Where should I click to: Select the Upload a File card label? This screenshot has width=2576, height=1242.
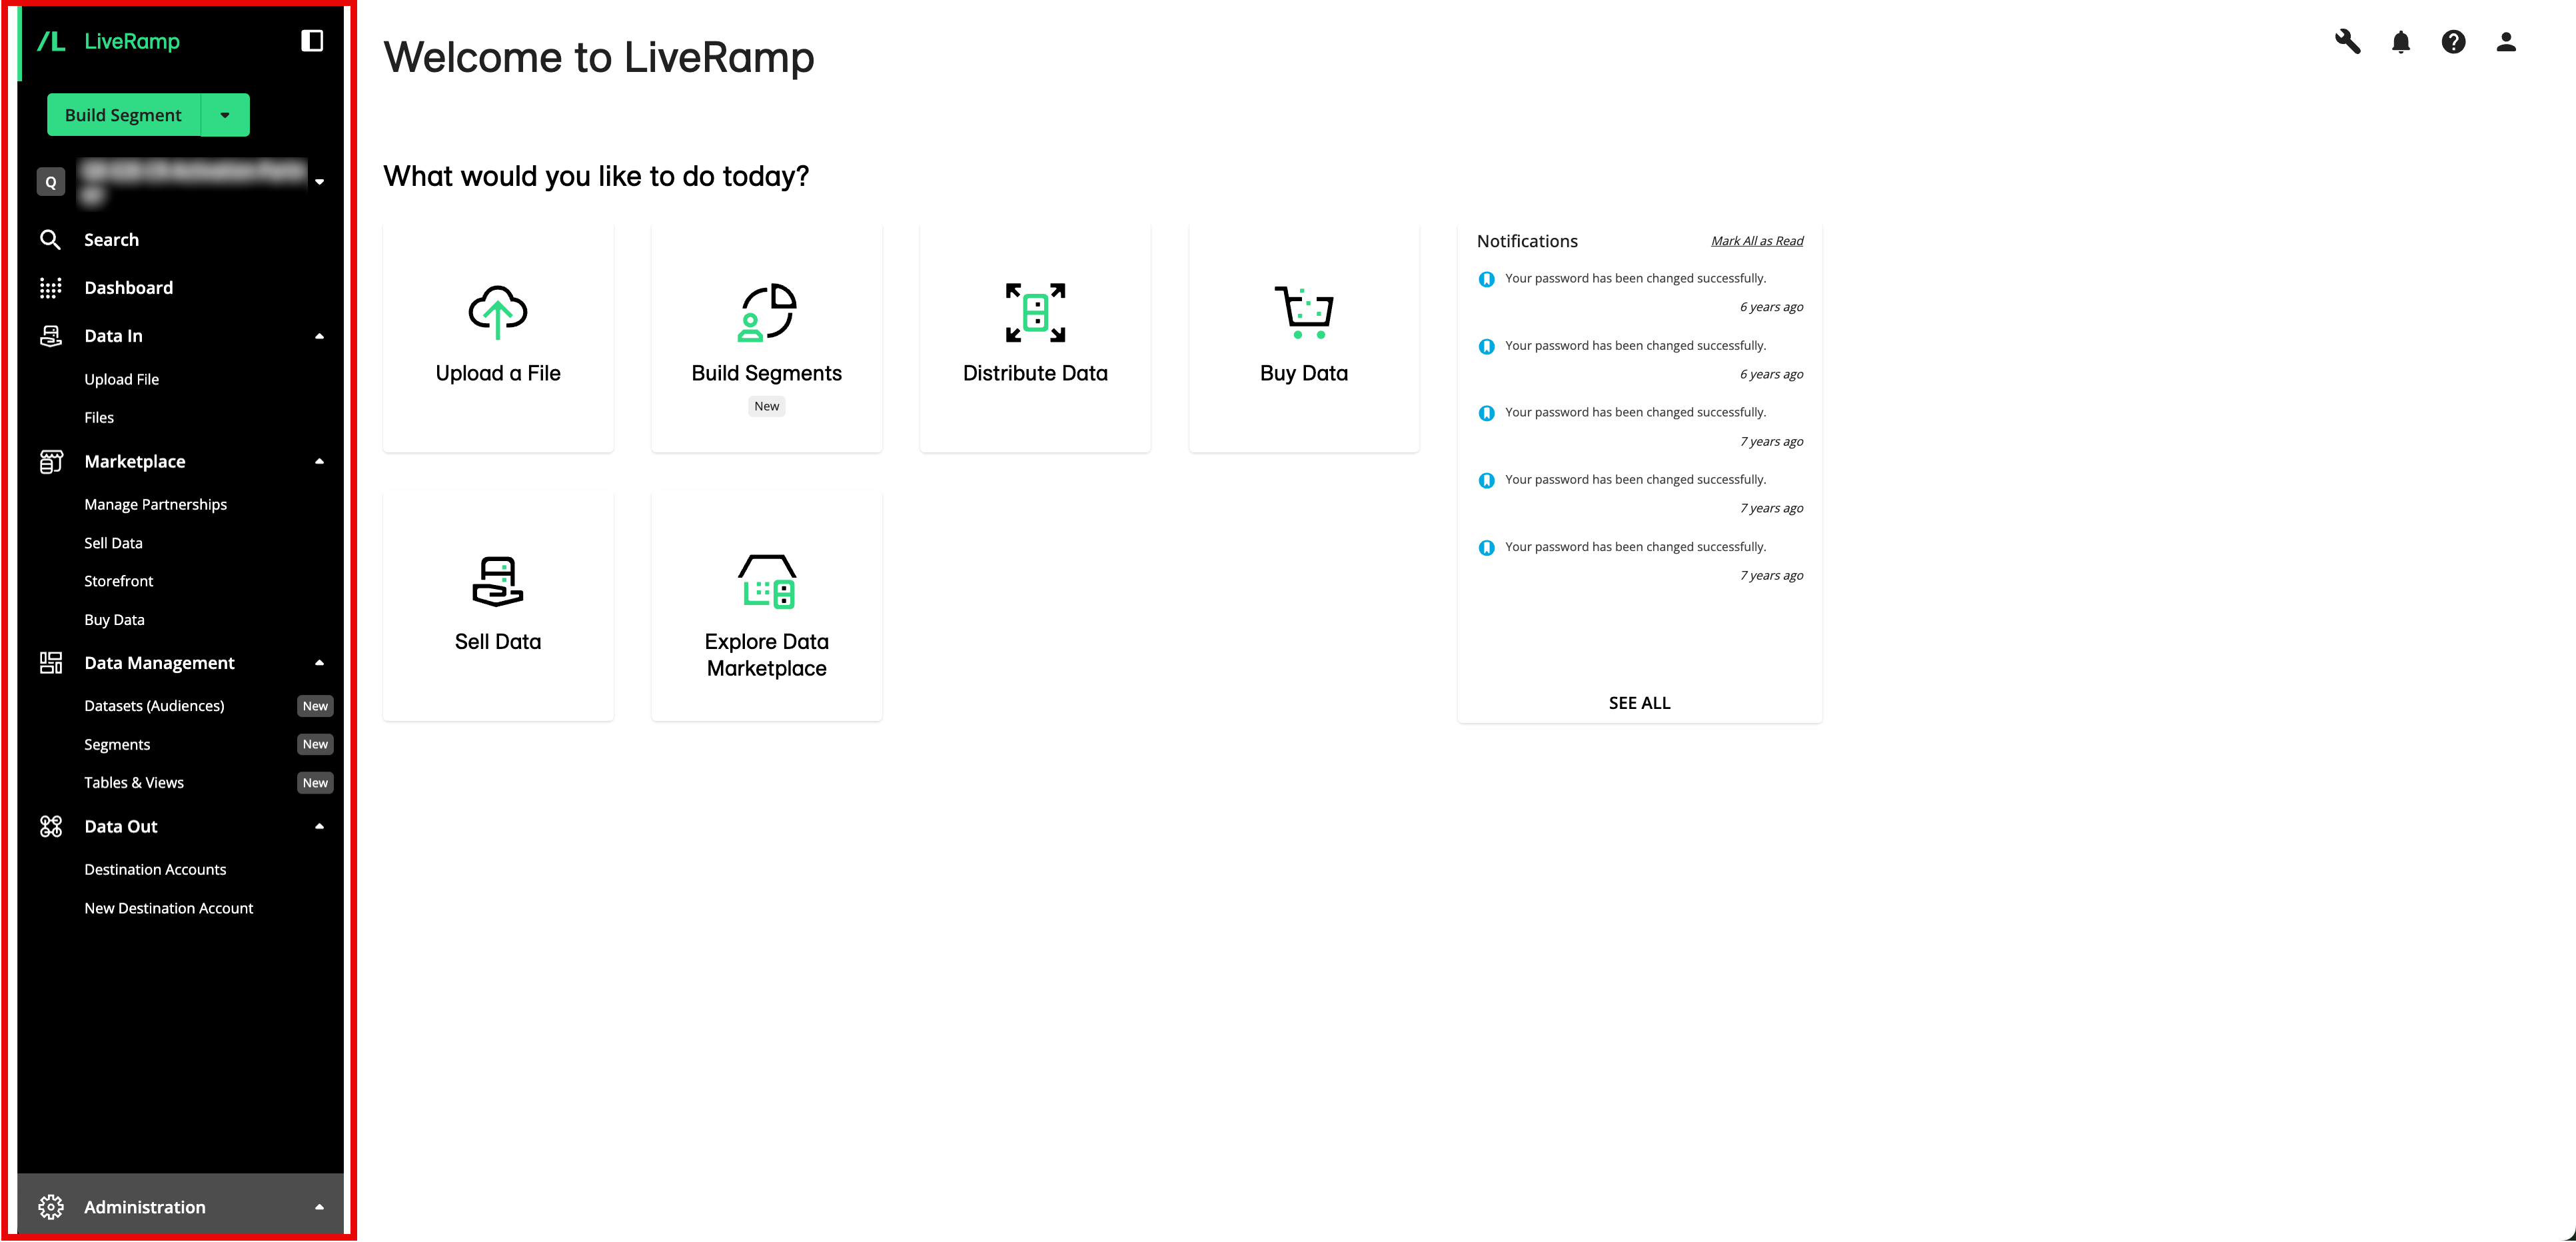click(x=498, y=373)
